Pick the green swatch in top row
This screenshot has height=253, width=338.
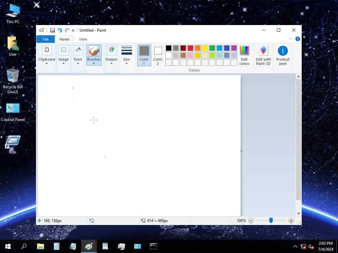coord(212,48)
